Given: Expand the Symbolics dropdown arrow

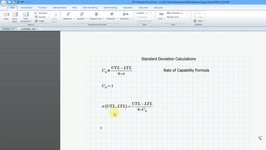Looking at the screenshot, I should click(x=131, y=19).
